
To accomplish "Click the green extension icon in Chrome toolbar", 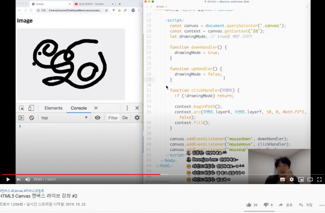I will click(x=119, y=10).
